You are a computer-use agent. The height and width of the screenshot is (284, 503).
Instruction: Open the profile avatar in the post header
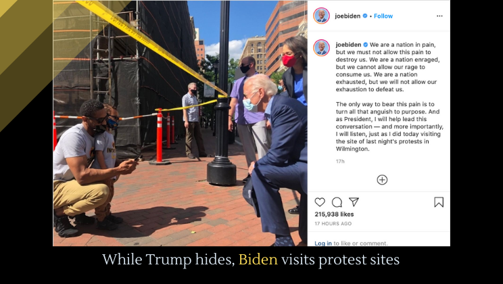pos(321,16)
